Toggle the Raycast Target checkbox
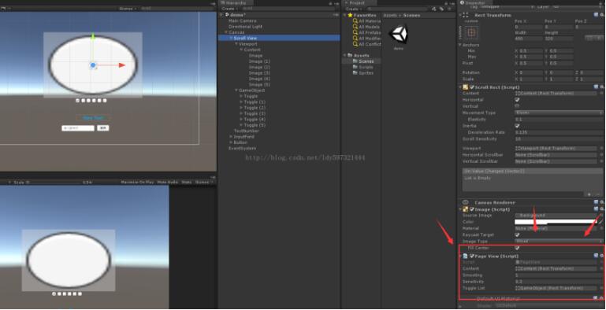Screen dimensions: 606x310 (x=517, y=234)
